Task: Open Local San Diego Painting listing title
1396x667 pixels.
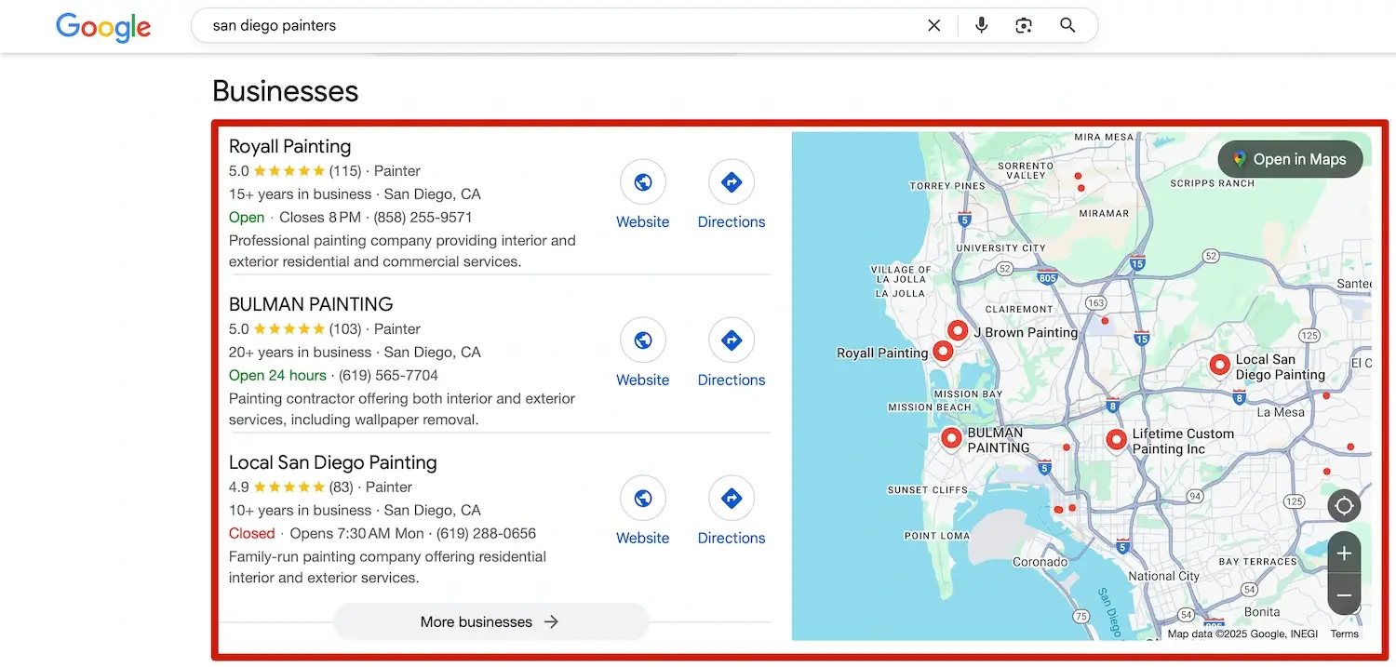Action: pyautogui.click(x=333, y=462)
